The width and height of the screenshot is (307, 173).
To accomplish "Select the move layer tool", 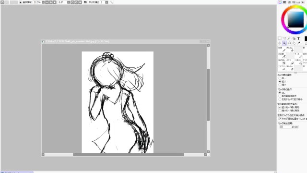I will coord(280,43).
